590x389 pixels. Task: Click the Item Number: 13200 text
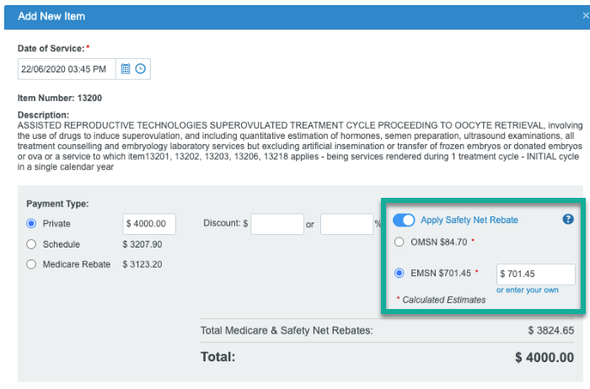coord(60,99)
